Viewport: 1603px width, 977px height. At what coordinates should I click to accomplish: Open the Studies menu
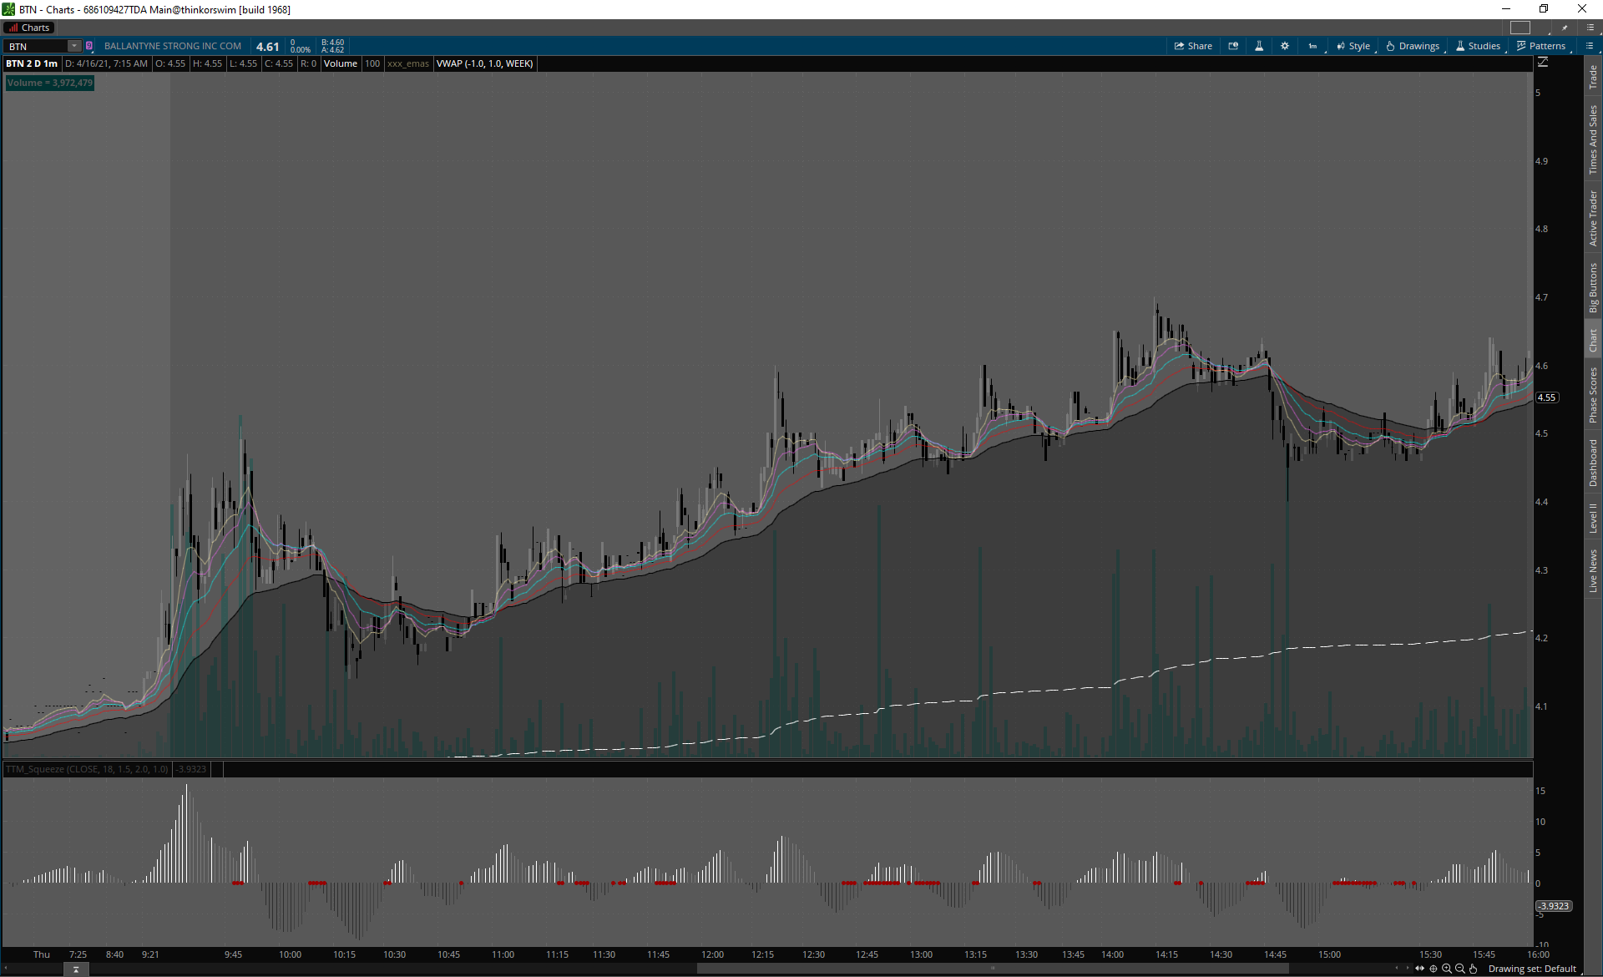click(x=1479, y=46)
